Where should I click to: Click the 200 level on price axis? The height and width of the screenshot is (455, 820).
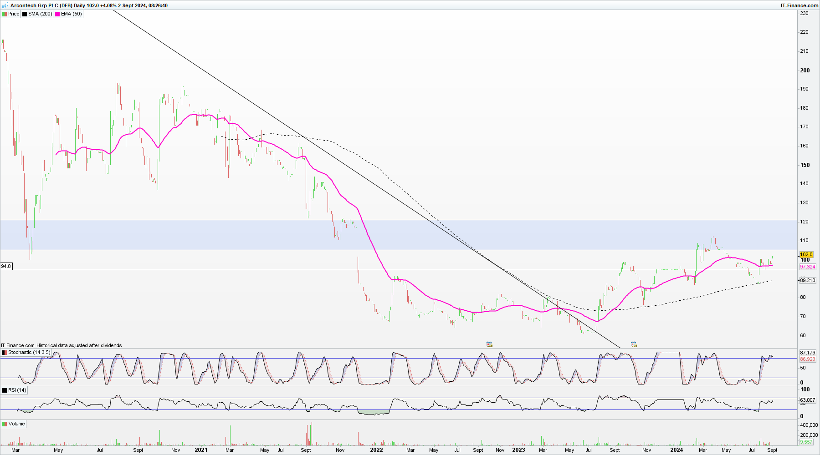click(x=805, y=71)
